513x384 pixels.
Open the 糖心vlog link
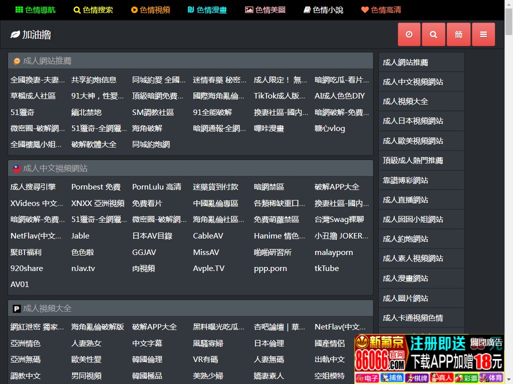(x=330, y=128)
